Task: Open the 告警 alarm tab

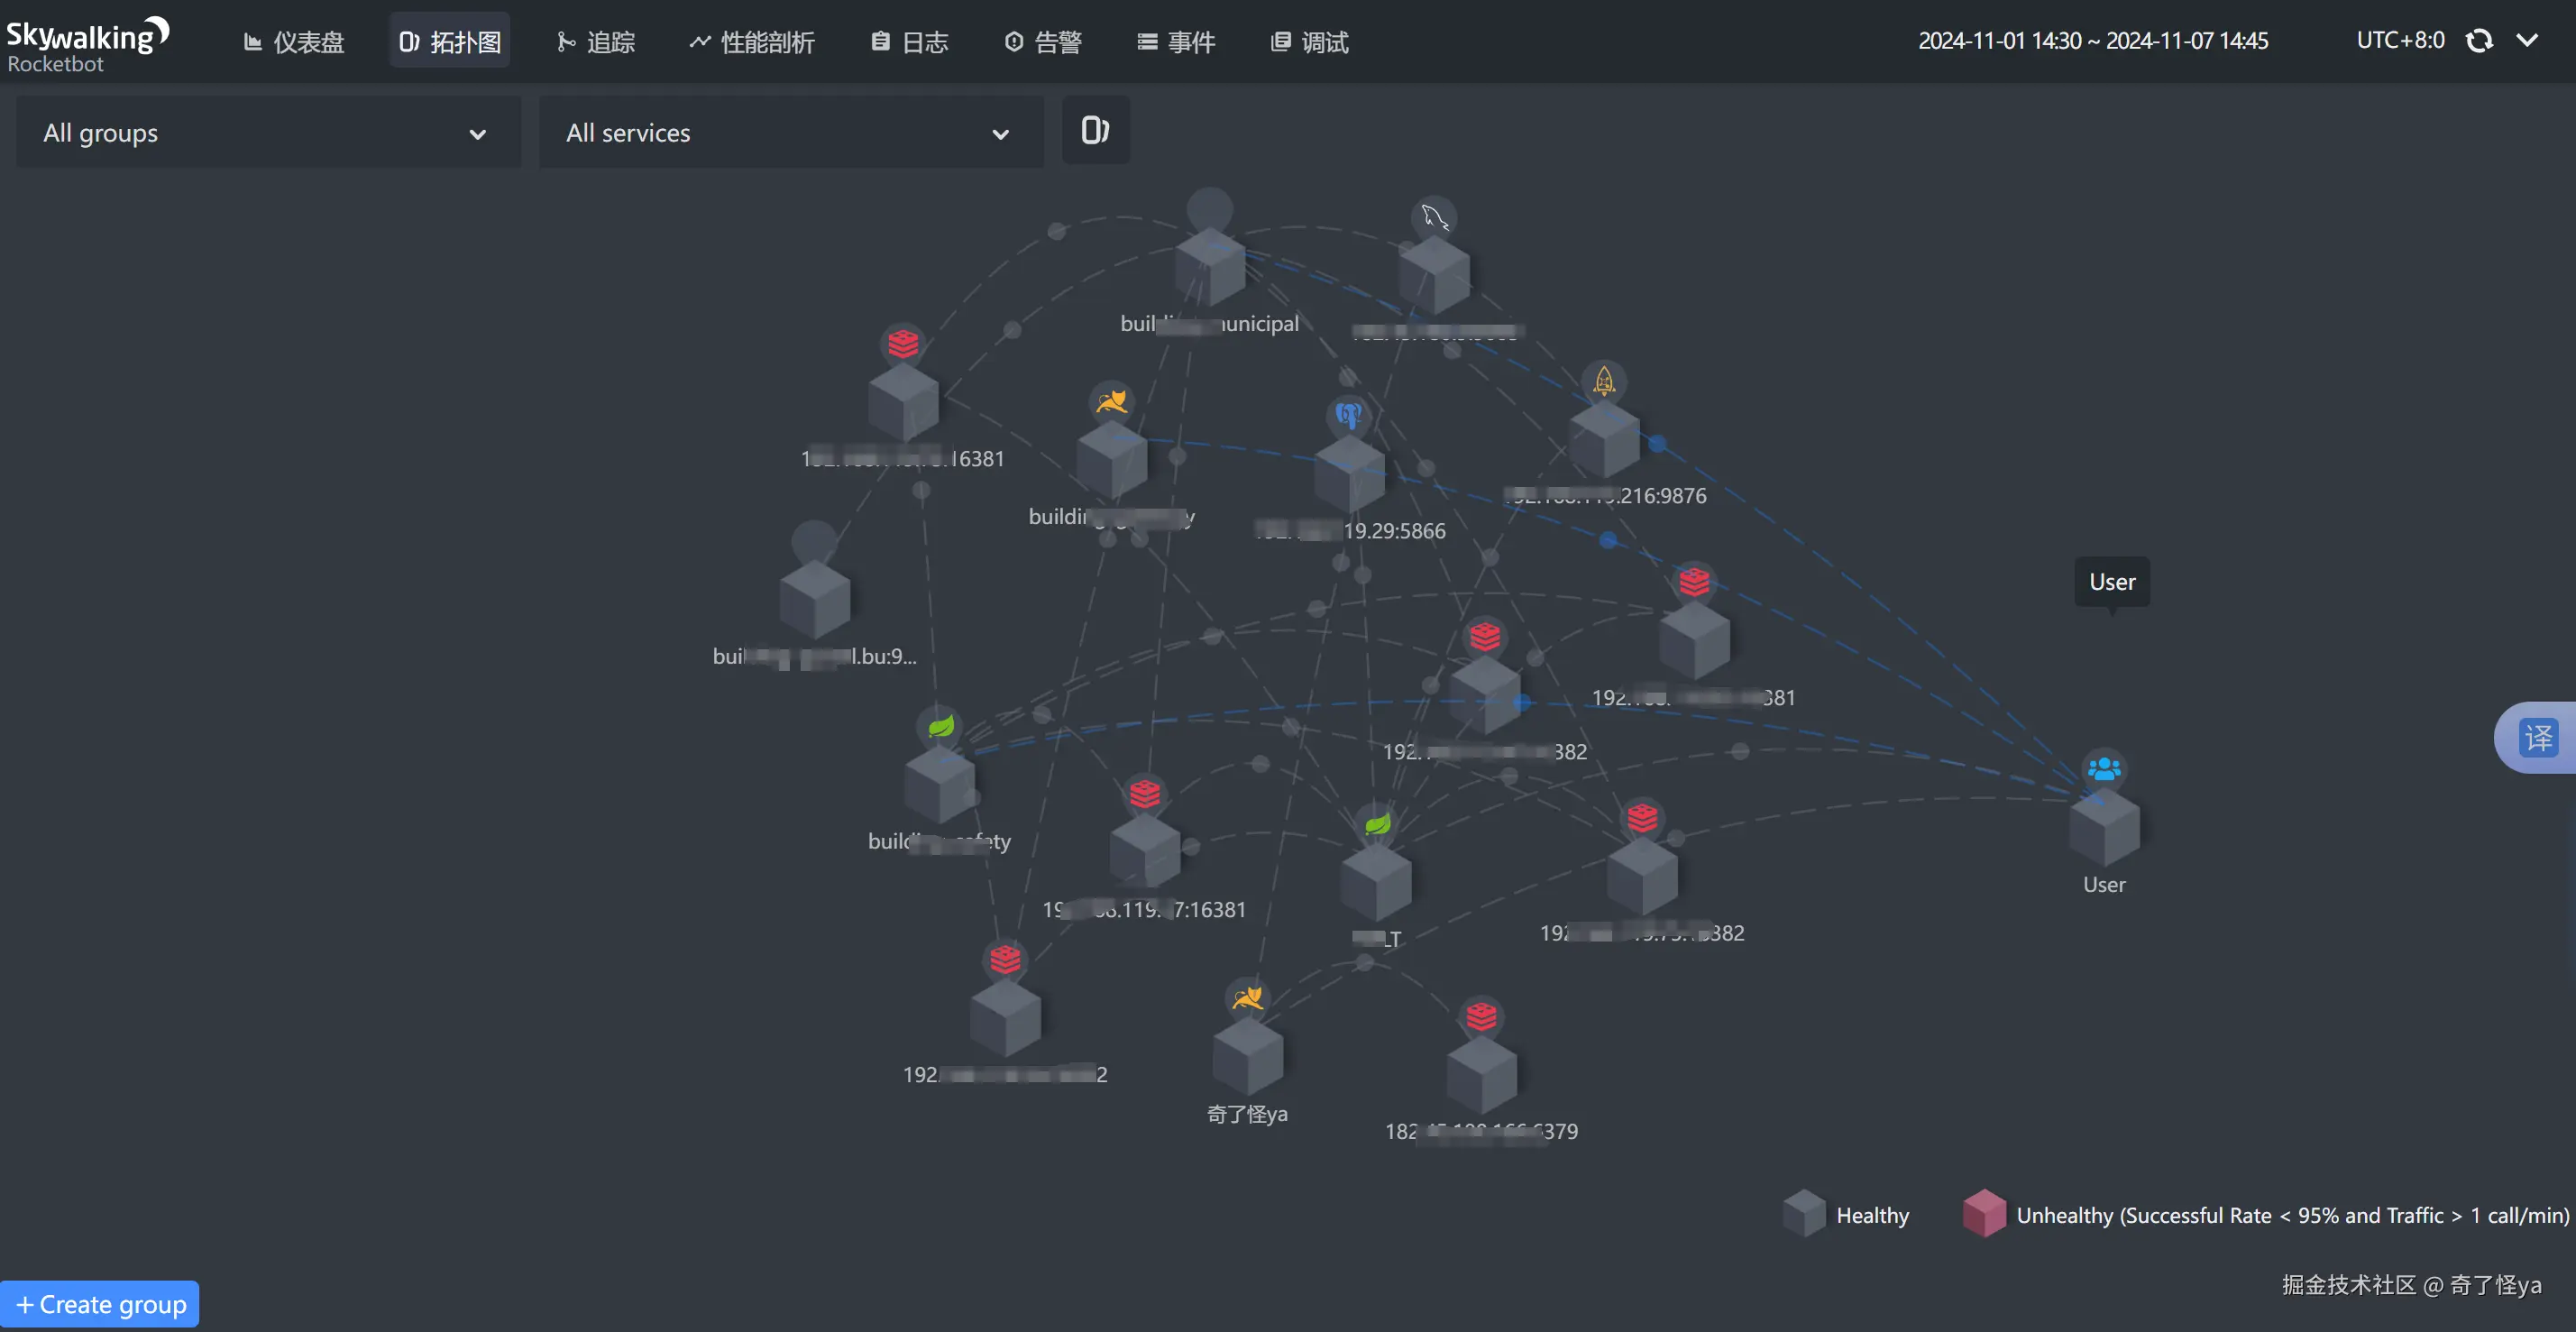Action: [1043, 42]
